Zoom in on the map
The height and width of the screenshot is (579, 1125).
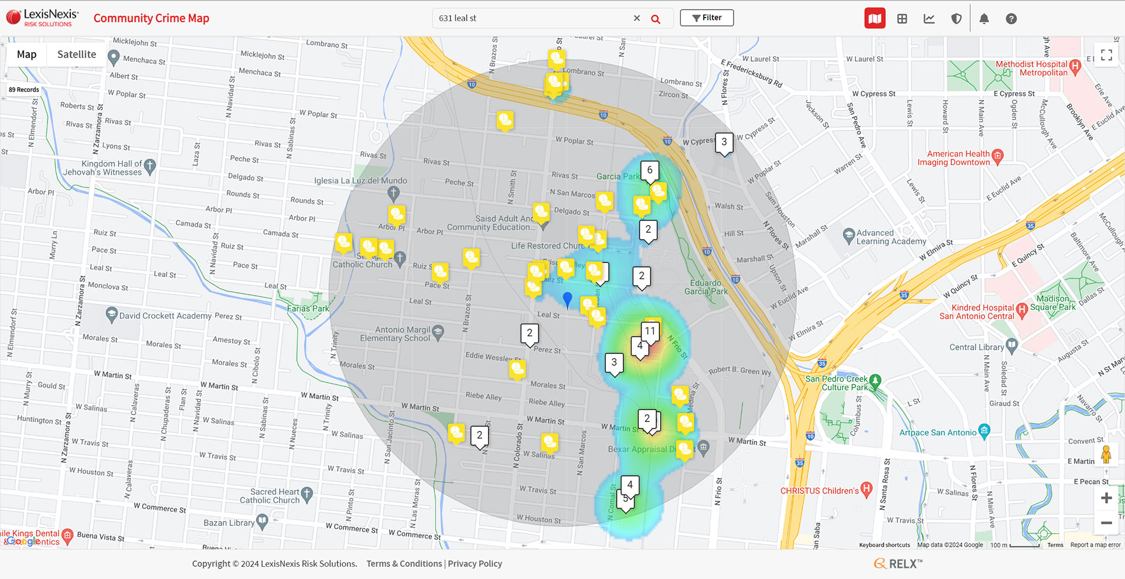pyautogui.click(x=1106, y=498)
